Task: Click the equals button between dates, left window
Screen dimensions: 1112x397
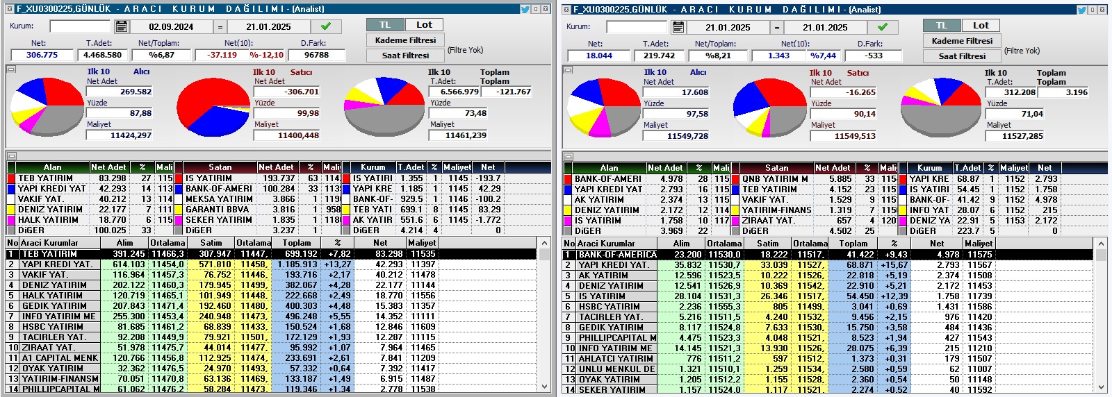Action: click(x=220, y=26)
